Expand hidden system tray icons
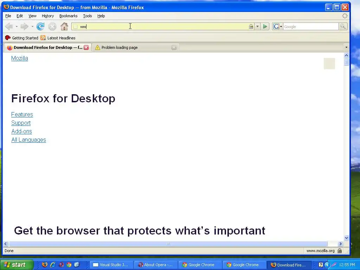Screen dimensions: 360x270 point(327,265)
